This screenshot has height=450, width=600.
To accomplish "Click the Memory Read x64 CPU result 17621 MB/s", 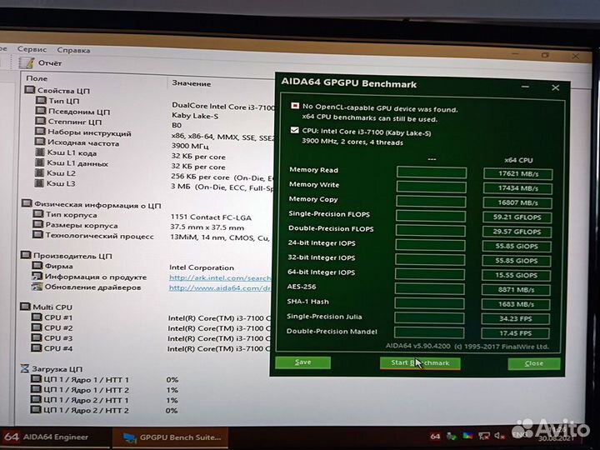I will (517, 173).
